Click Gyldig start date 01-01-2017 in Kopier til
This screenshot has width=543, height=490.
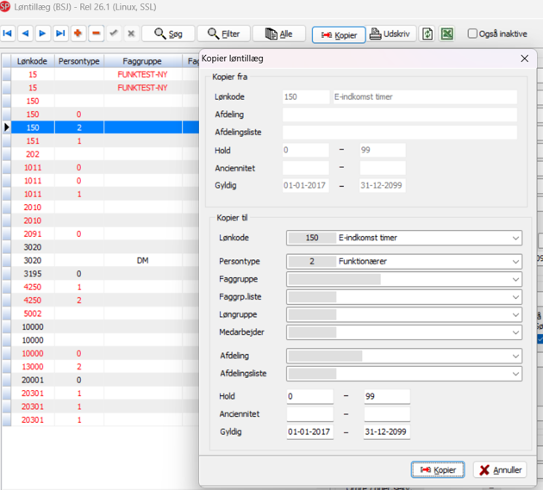(310, 431)
